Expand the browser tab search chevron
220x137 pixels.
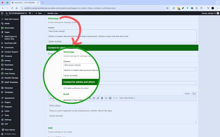click(216, 3)
